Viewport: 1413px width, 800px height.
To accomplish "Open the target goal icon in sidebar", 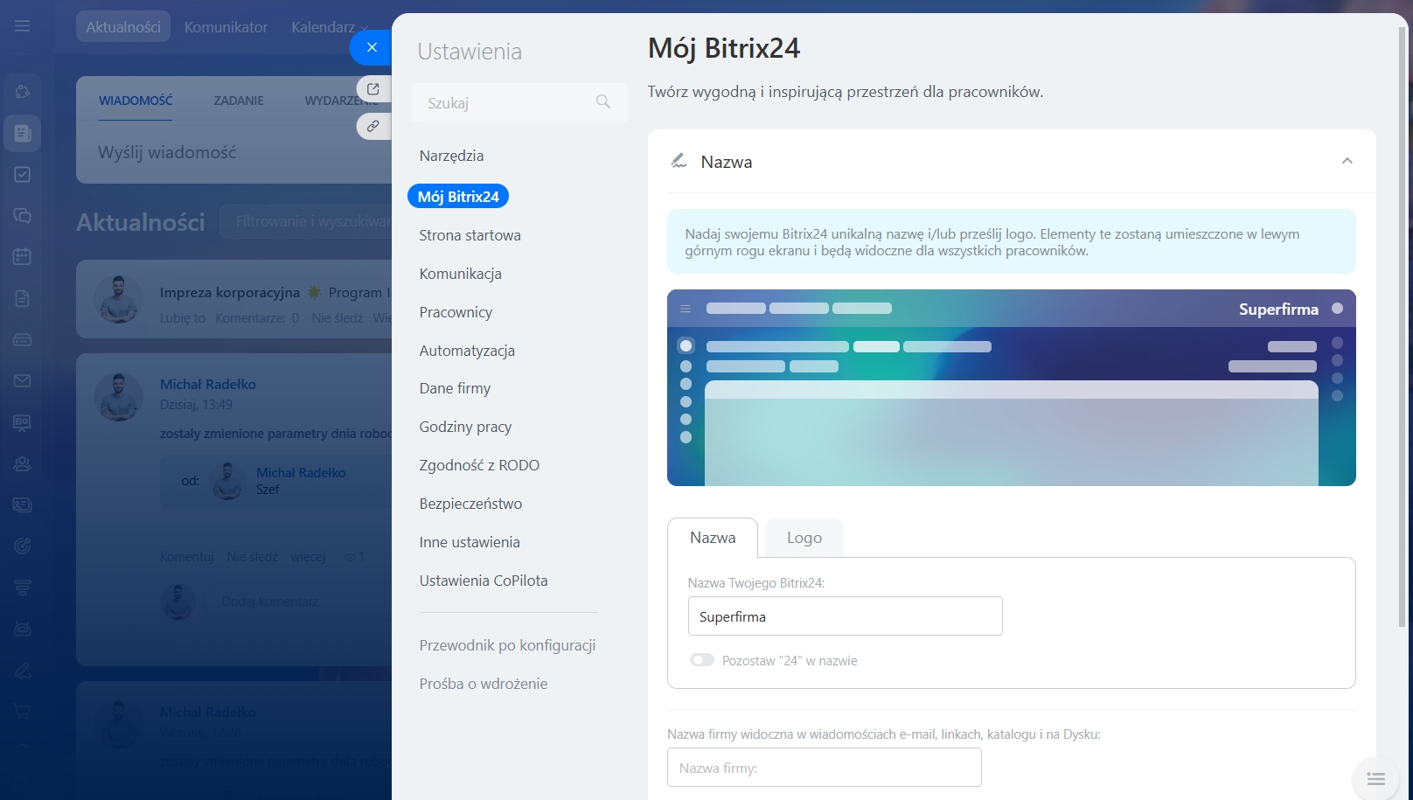I will pos(23,546).
